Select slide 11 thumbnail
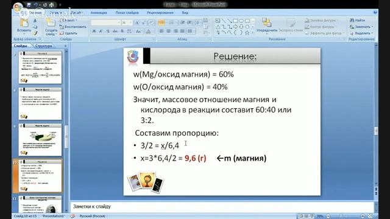This screenshot has height=219, width=390. pyautogui.click(x=40, y=204)
